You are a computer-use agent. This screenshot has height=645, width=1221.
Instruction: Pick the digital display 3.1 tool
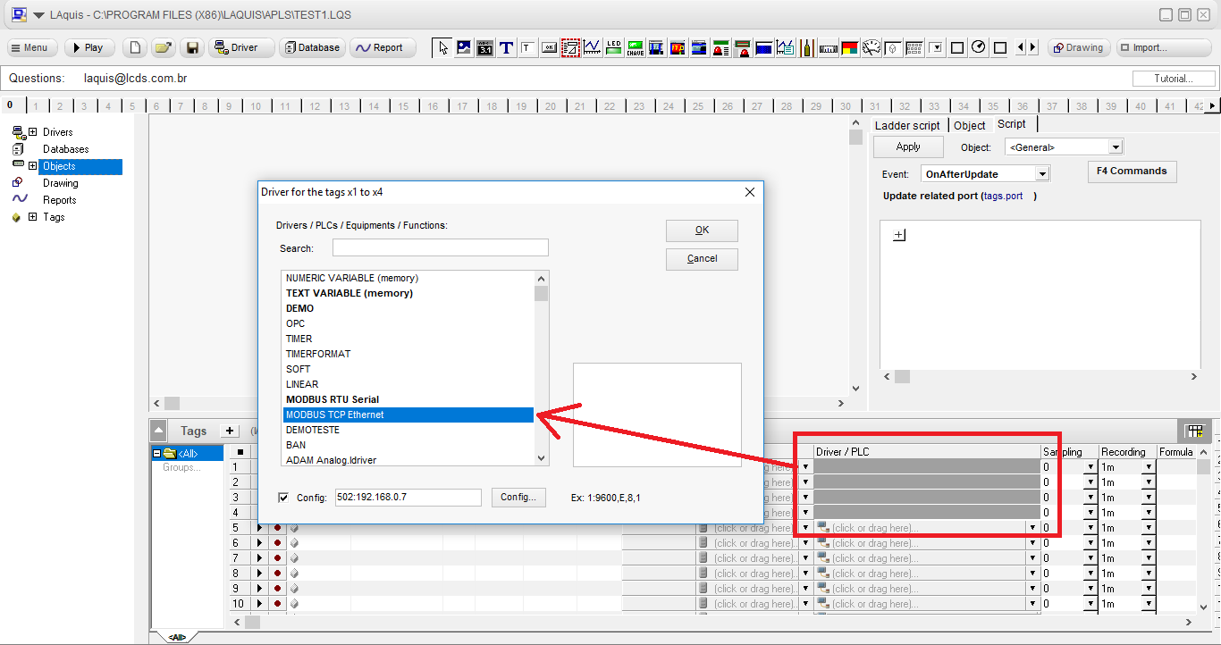(485, 47)
